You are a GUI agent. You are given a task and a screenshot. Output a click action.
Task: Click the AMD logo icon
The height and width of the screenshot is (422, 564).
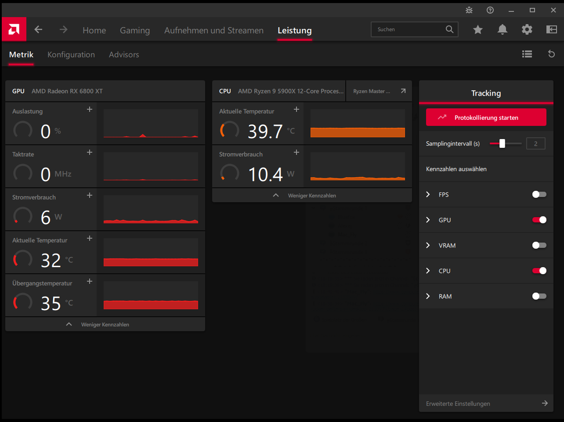point(14,29)
